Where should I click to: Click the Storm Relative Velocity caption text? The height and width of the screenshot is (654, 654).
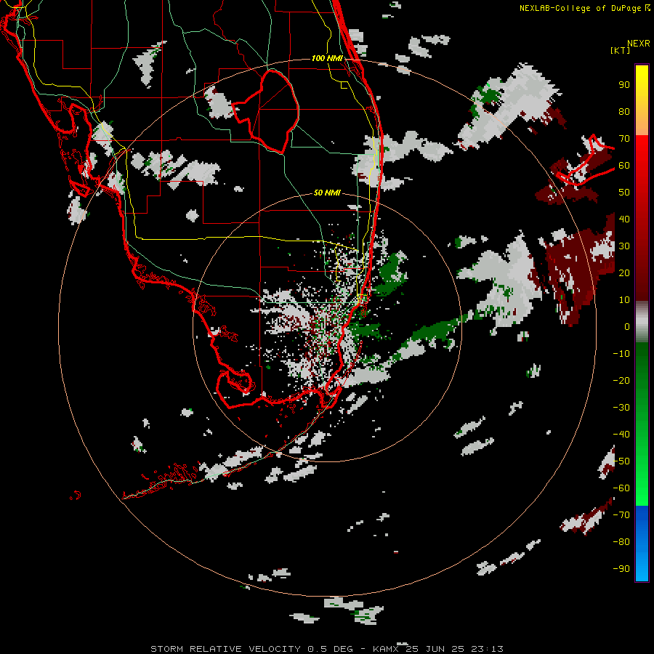click(327, 649)
